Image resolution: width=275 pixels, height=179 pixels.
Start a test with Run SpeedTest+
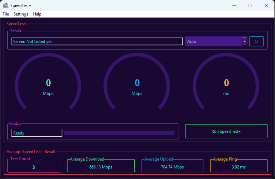pyautogui.click(x=226, y=131)
